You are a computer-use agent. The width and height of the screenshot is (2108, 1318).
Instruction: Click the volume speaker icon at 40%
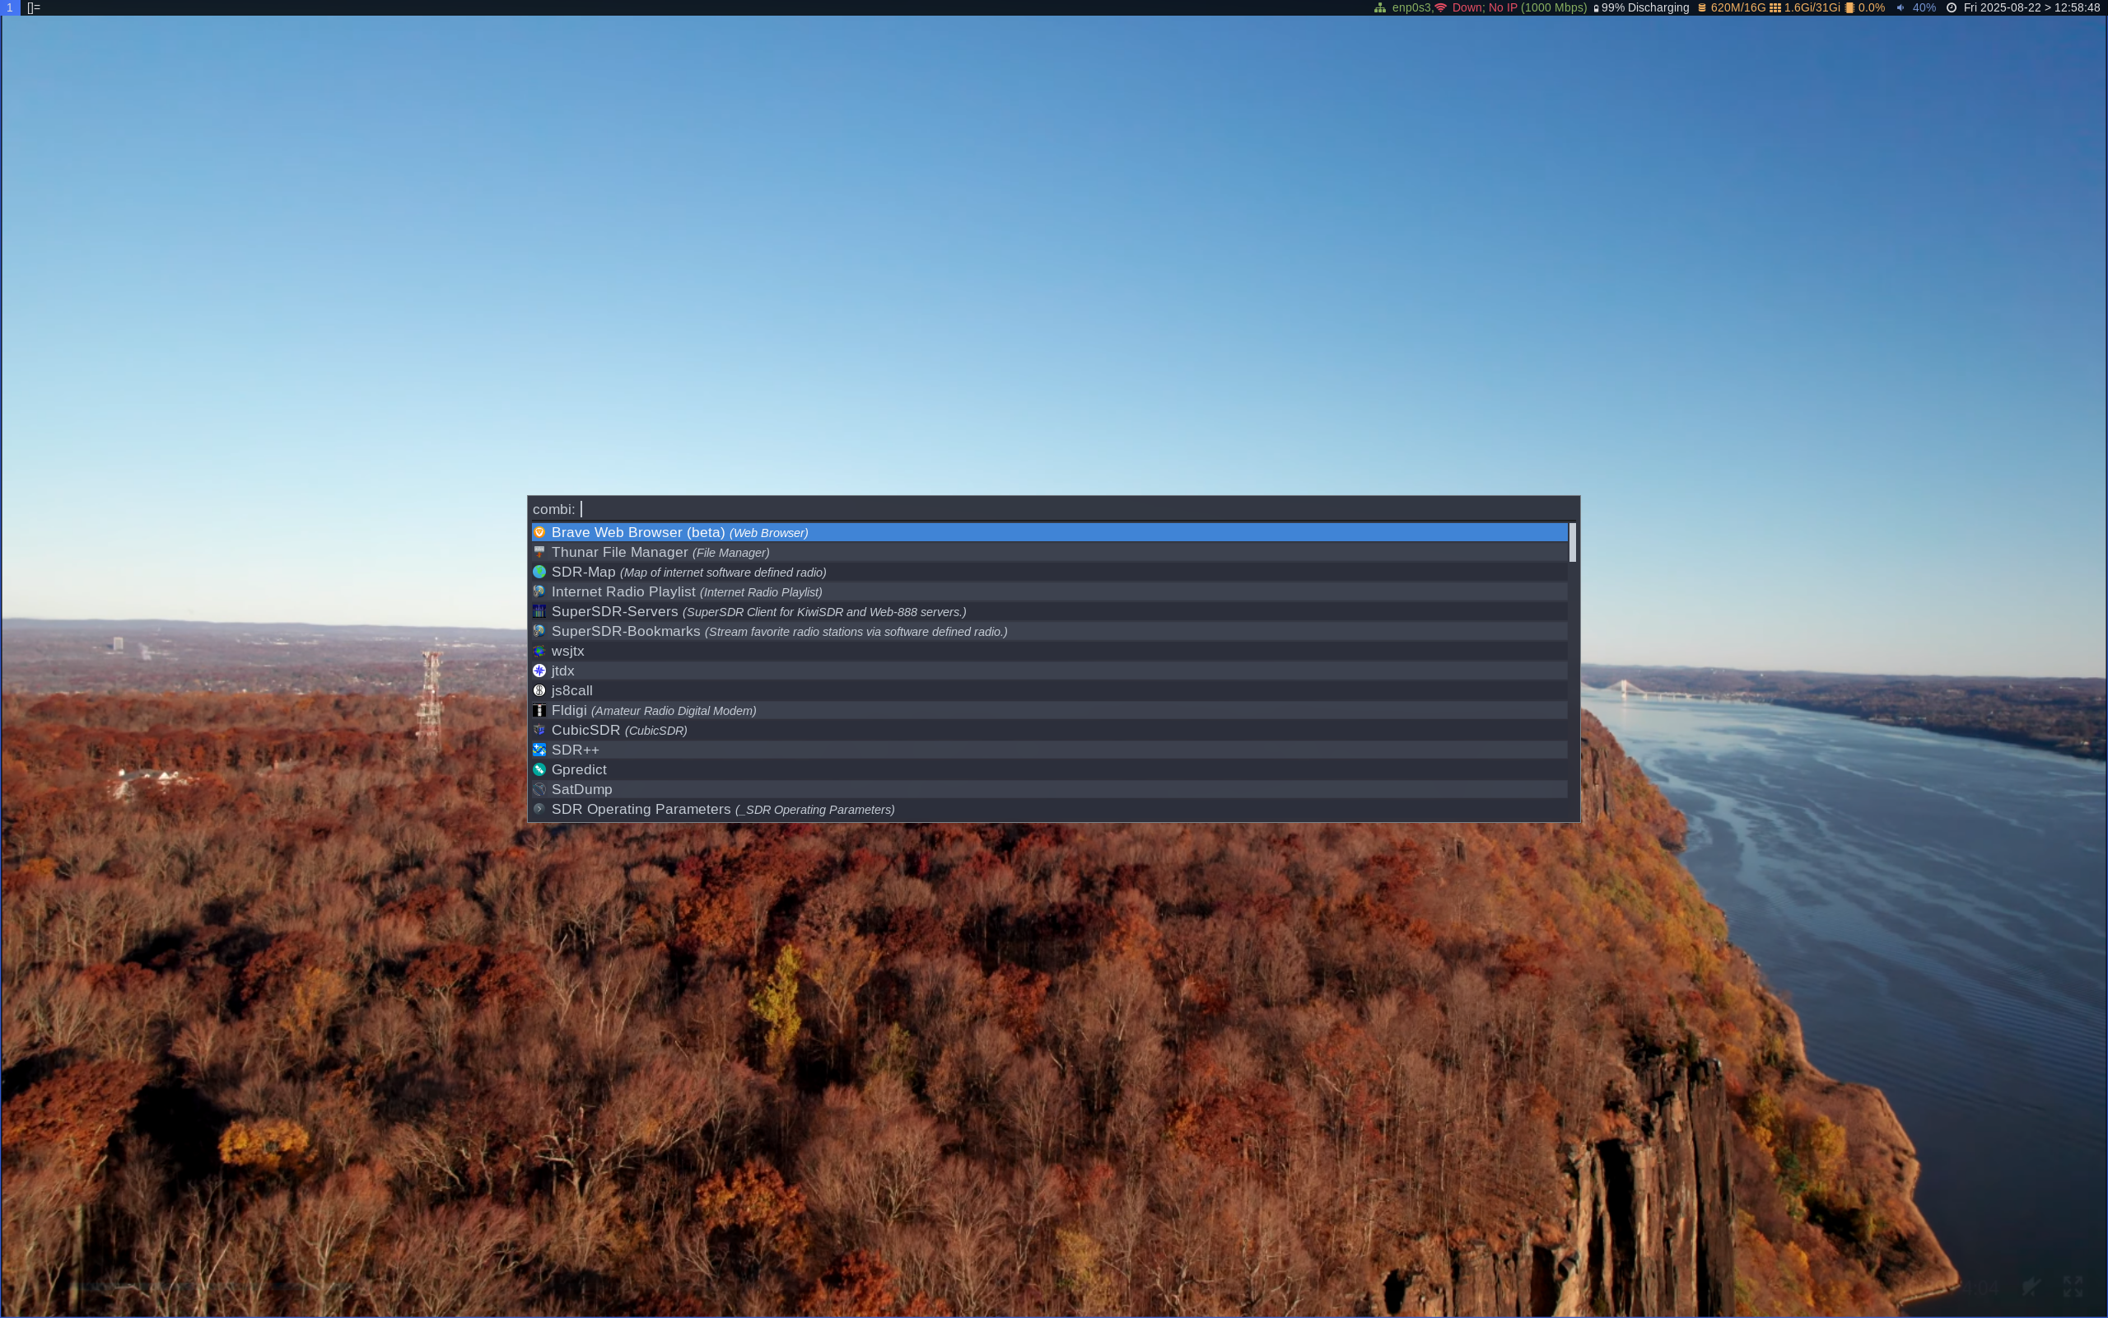tap(1900, 8)
